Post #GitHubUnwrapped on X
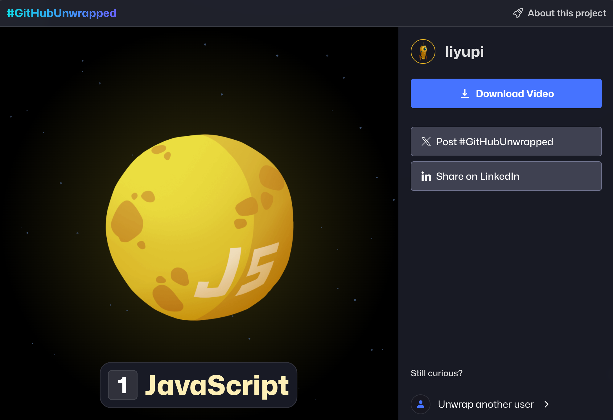The height and width of the screenshot is (420, 613). (x=506, y=142)
